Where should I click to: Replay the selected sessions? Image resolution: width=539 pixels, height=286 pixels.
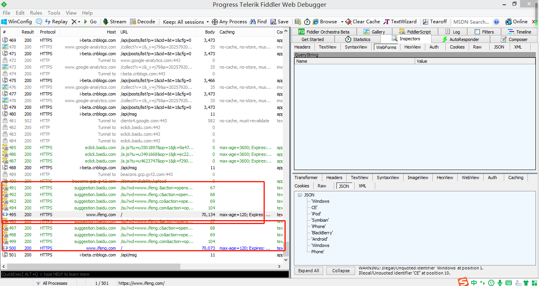point(56,22)
